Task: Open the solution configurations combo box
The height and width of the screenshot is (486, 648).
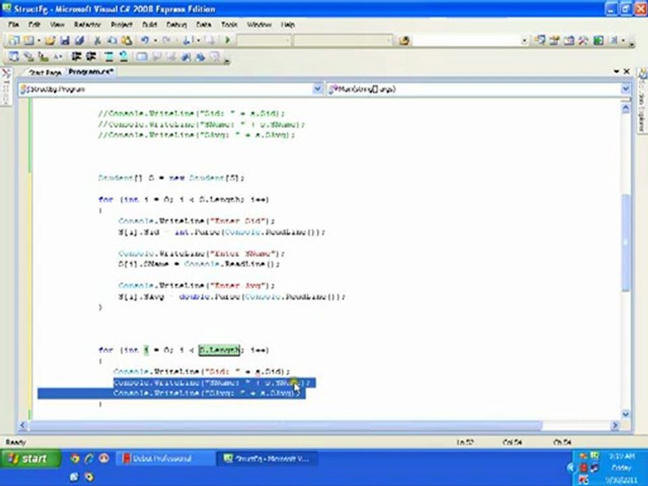Action: tap(264, 40)
